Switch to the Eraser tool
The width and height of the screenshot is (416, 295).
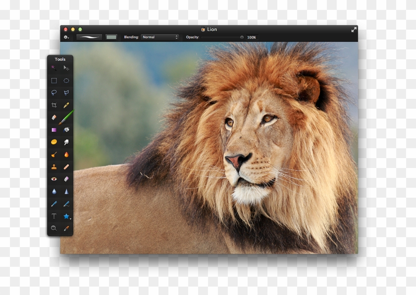point(54,118)
